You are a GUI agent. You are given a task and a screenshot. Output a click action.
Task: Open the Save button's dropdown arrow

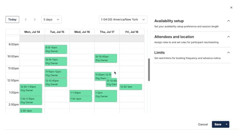(227, 124)
